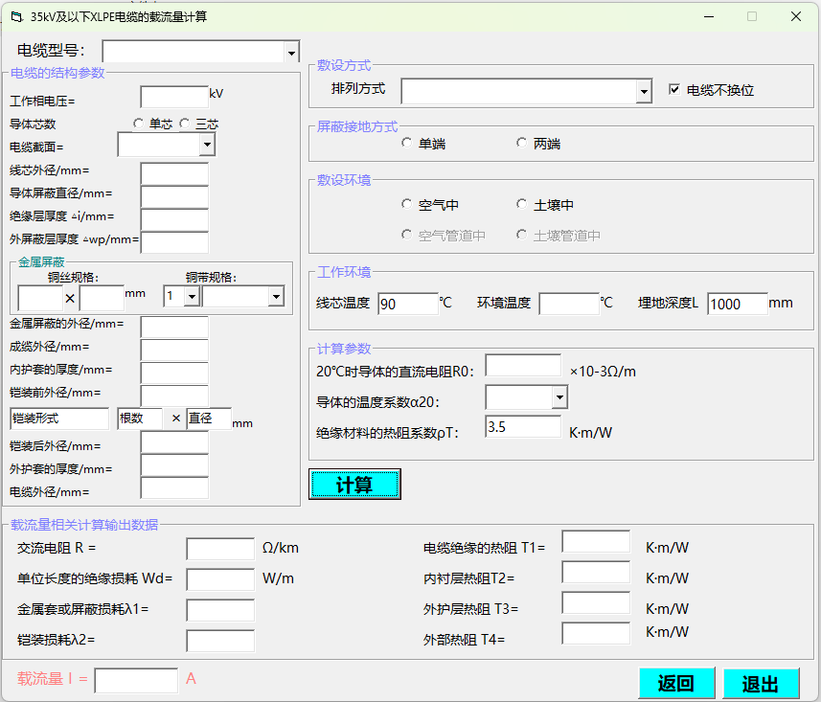Viewport: 821px width, 702px height.
Task: Select 土壤中 laying environment
Action: 521,204
